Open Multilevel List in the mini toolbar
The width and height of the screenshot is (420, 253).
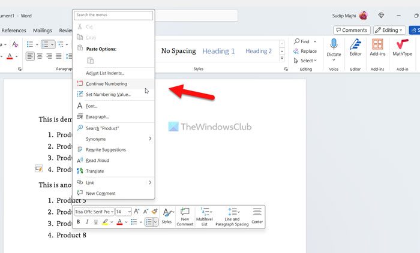click(205, 217)
